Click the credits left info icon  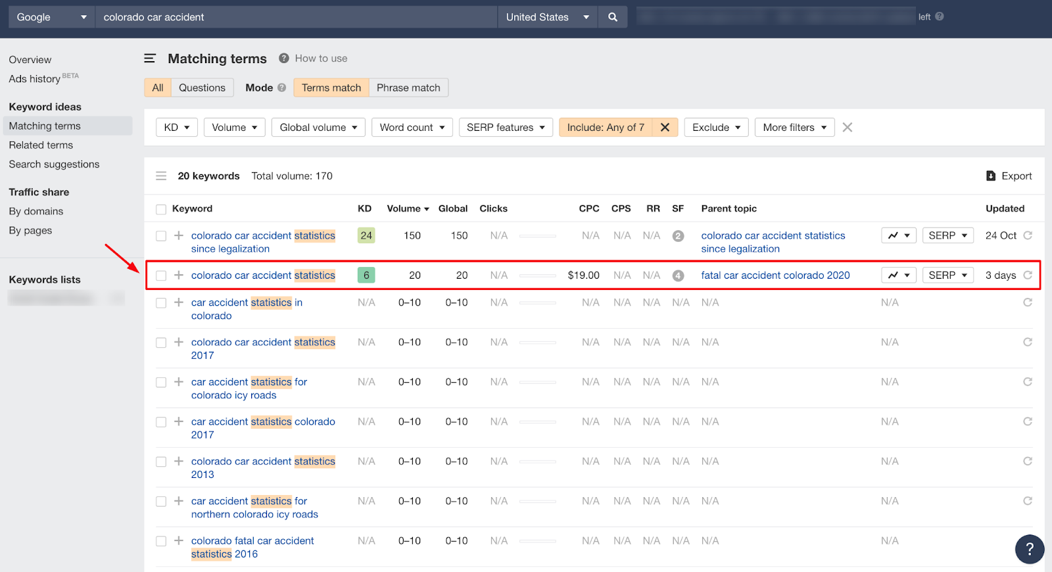[x=940, y=16]
